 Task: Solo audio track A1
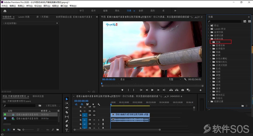(99, 120)
